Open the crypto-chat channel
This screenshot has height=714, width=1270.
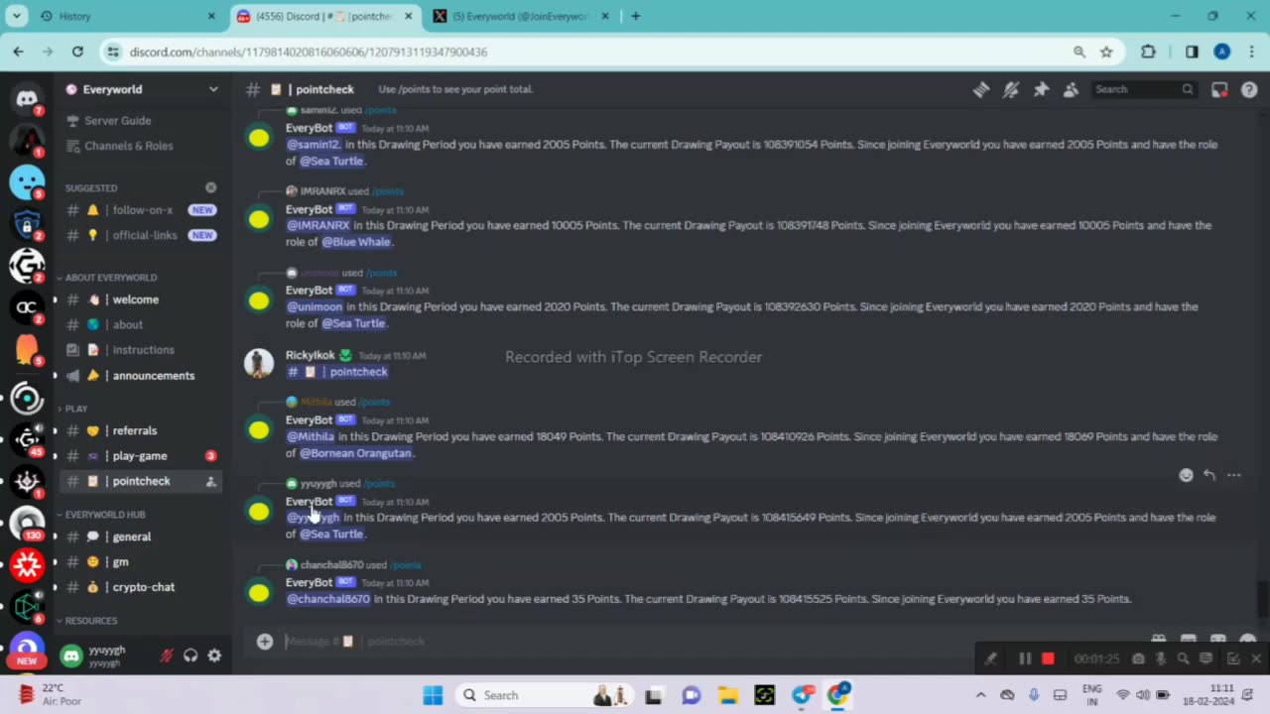(x=139, y=587)
